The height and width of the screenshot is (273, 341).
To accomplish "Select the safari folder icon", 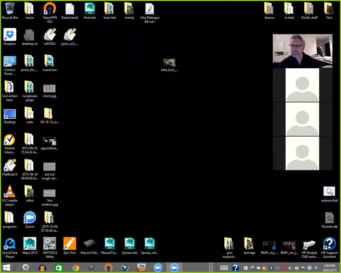I will 30,194.
